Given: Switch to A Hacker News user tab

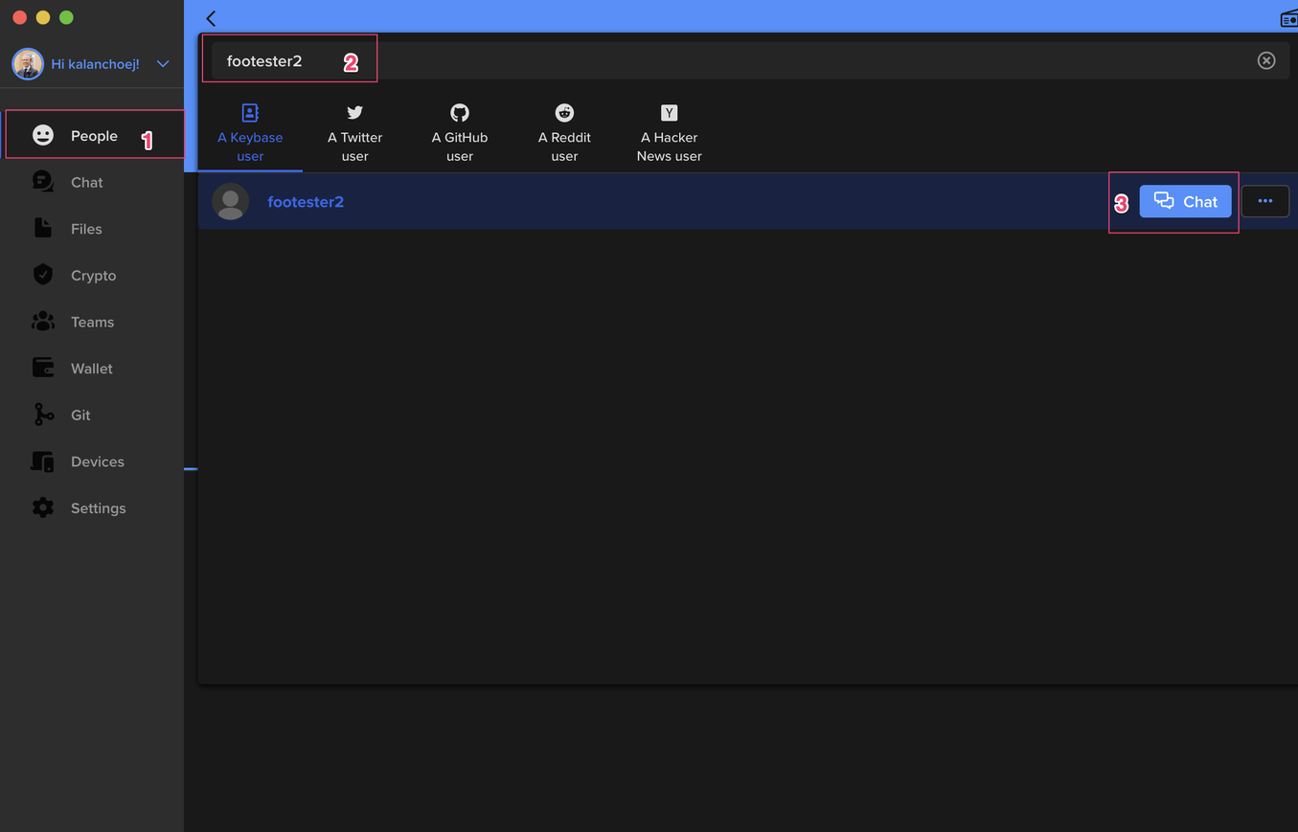Looking at the screenshot, I should (670, 133).
